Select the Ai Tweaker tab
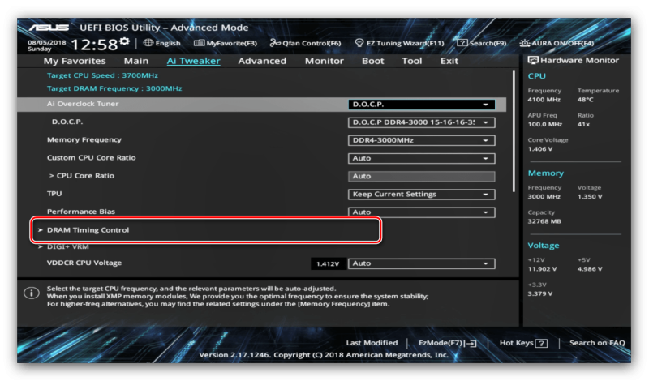649x381 pixels. point(193,61)
